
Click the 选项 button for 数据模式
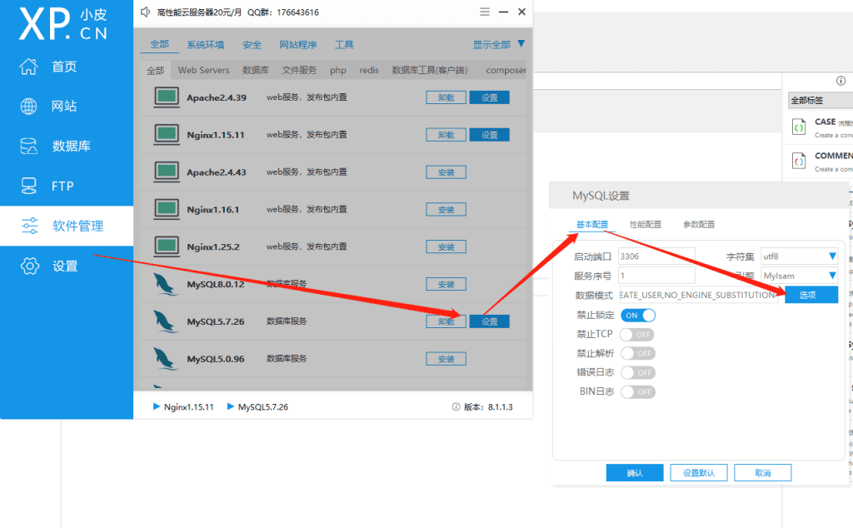tap(811, 295)
